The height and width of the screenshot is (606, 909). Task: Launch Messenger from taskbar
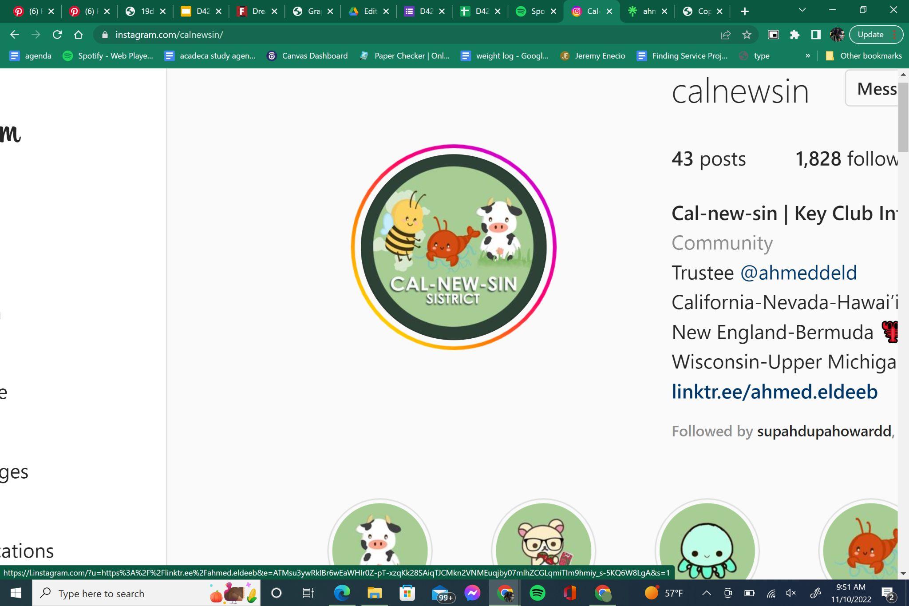point(472,593)
